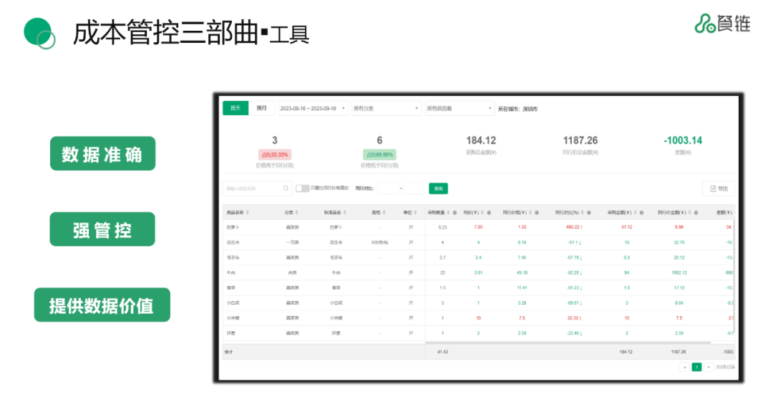
Task: Go to page 1 in pagination
Action: coord(696,367)
